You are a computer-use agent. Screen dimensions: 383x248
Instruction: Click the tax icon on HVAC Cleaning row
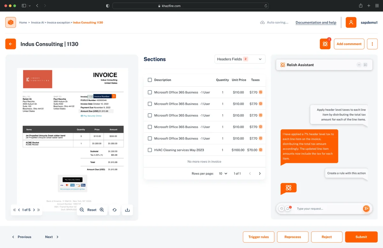[x=260, y=150]
